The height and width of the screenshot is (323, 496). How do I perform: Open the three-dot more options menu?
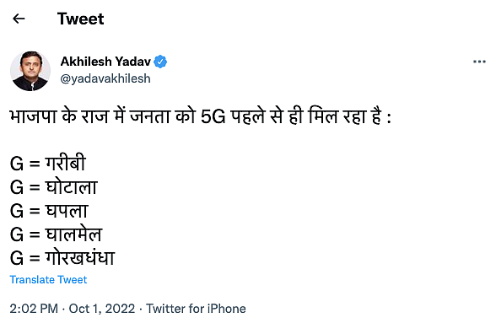479,62
